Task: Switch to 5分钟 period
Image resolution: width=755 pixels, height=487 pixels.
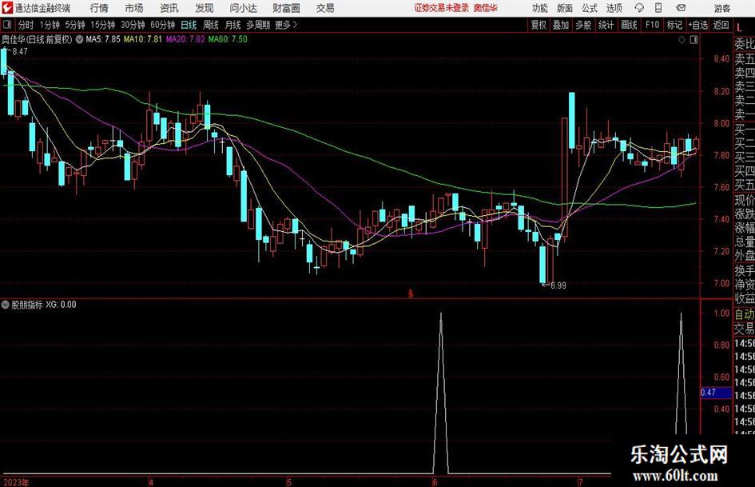Action: pos(74,25)
